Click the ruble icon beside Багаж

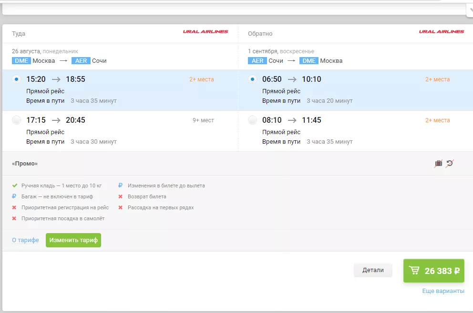pos(15,196)
